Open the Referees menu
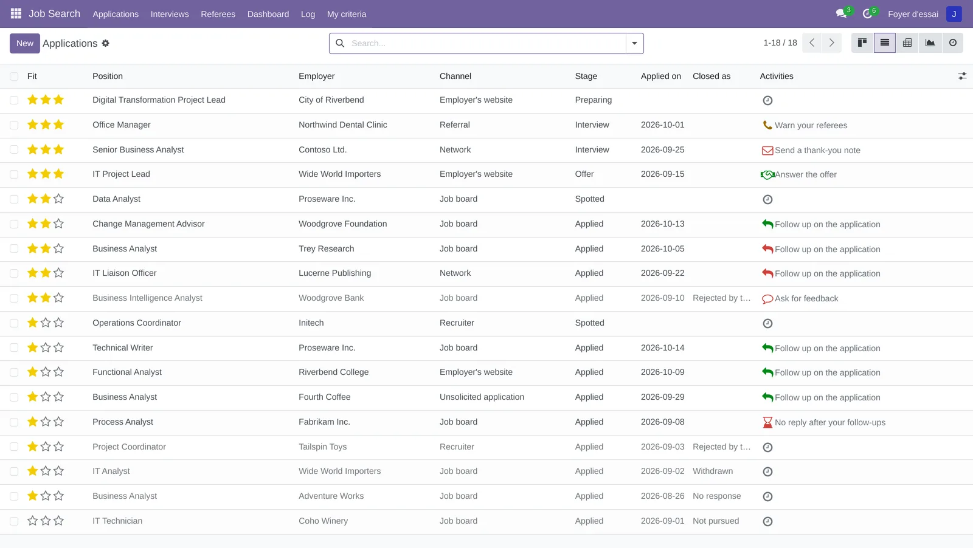This screenshot has height=548, width=973. [218, 14]
